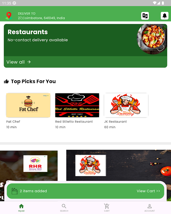Switch to the Search tab
The image size is (171, 214).
(x=64, y=208)
